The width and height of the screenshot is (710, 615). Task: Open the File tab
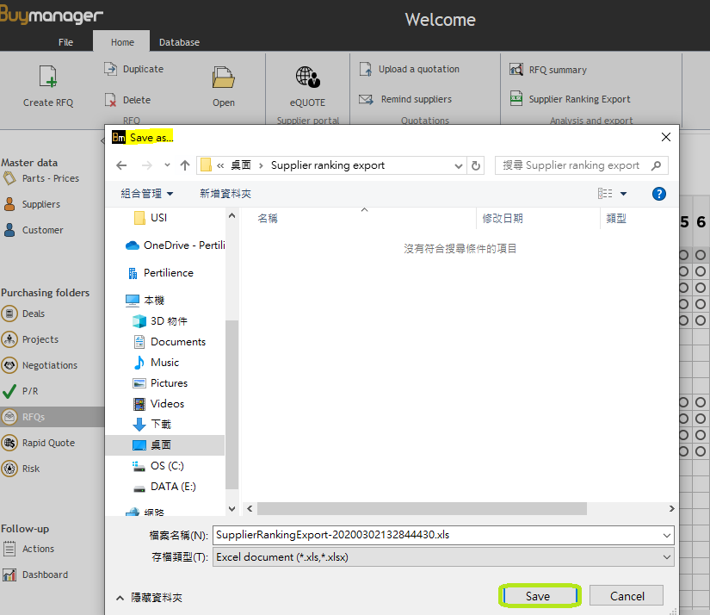point(65,42)
